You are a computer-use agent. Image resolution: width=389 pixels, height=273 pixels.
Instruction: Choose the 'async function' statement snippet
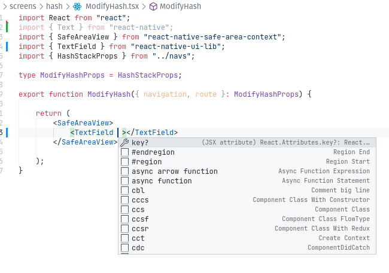point(247,181)
